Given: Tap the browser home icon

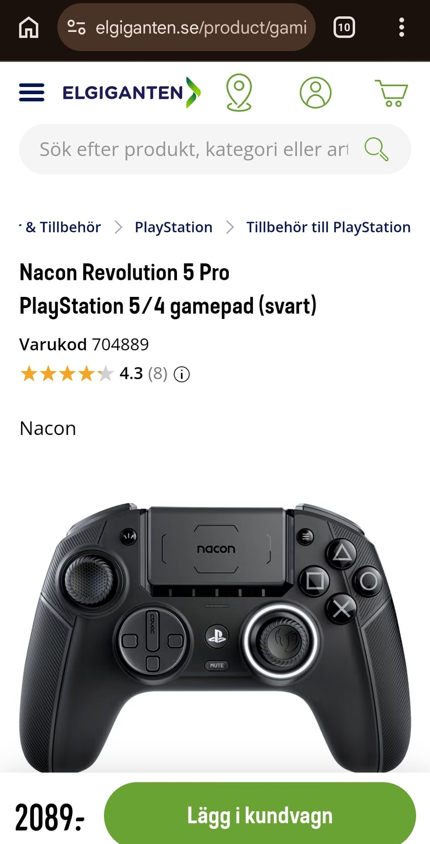Looking at the screenshot, I should coord(29,28).
